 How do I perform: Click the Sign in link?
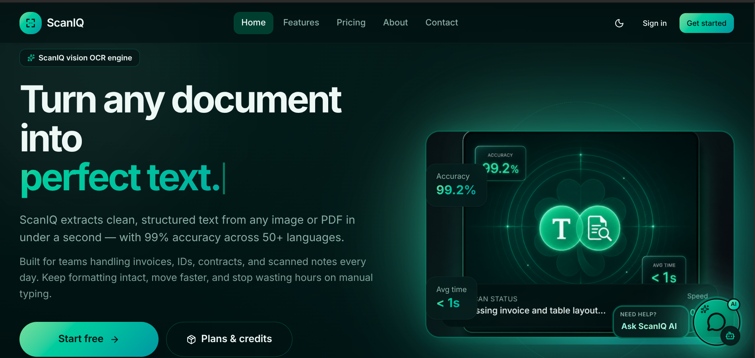pyautogui.click(x=654, y=23)
